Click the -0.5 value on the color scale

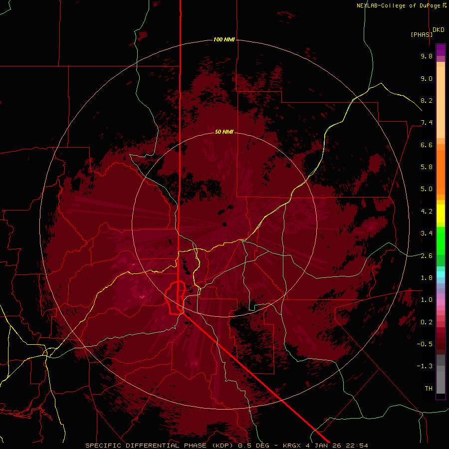pyautogui.click(x=425, y=344)
